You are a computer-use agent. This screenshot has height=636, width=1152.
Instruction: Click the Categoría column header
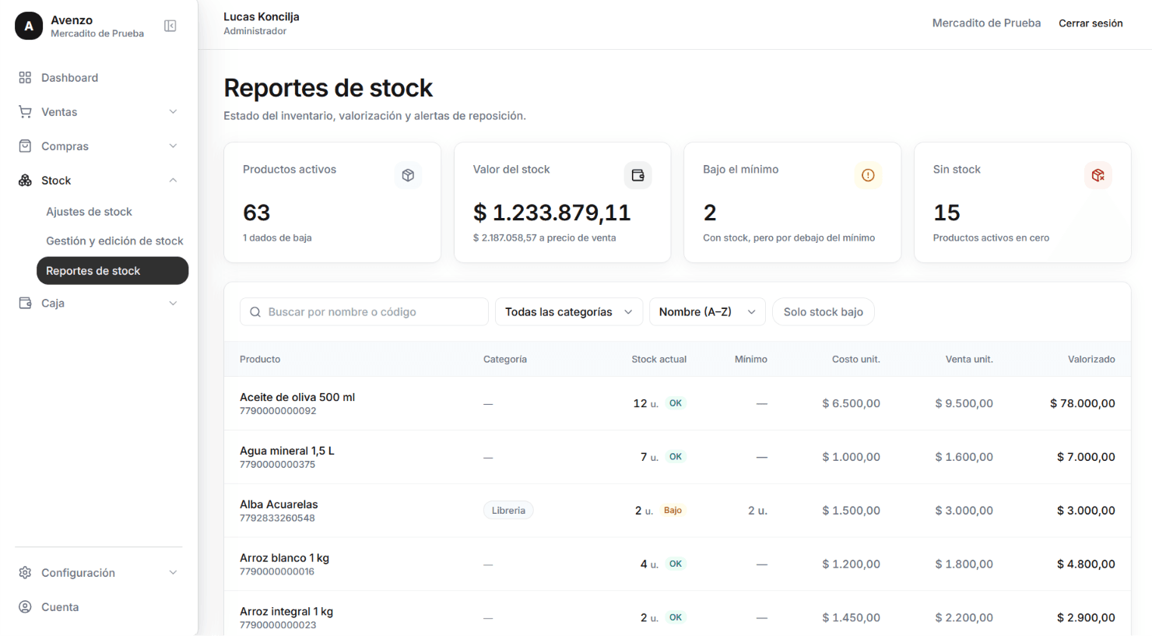[x=505, y=360]
